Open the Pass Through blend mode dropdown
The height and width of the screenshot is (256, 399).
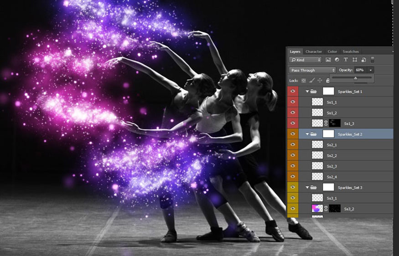click(312, 70)
